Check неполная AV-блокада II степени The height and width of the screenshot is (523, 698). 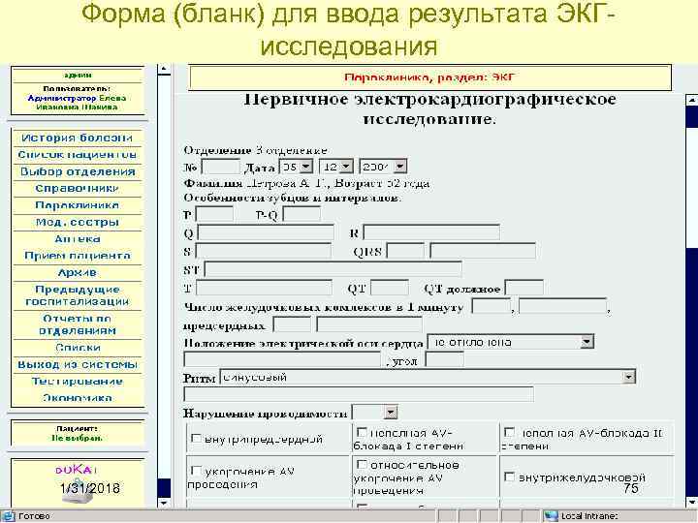click(509, 432)
